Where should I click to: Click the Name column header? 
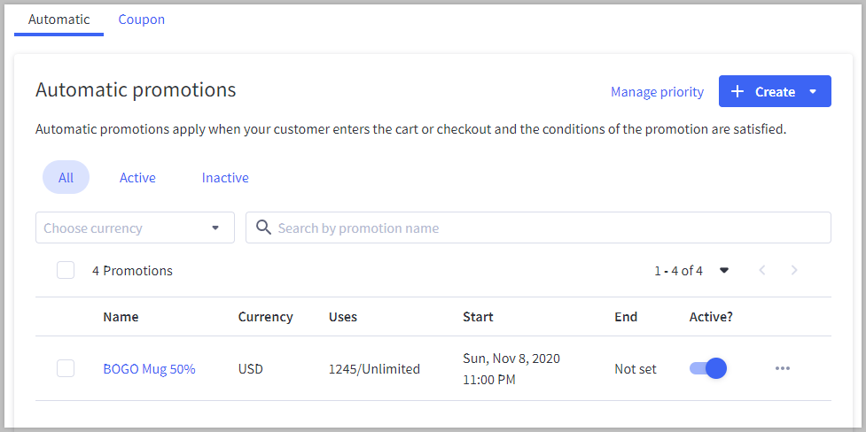point(121,317)
